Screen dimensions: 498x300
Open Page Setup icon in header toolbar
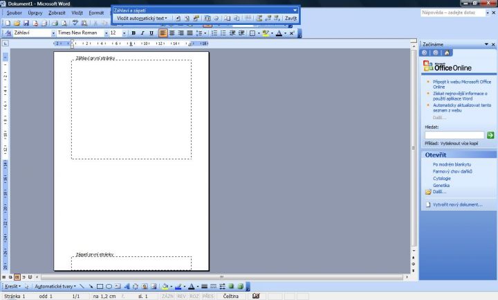pyautogui.click(x=228, y=19)
